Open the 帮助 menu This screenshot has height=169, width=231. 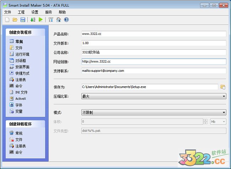(x=62, y=12)
